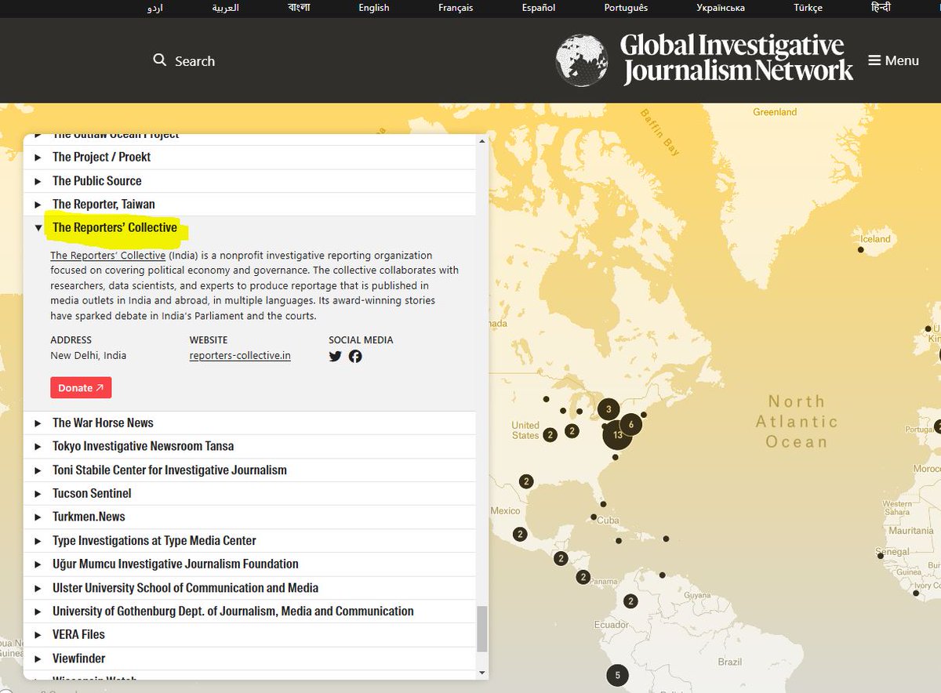Click the 'Brazil' map label
Viewport: 941px width, 693px height.
click(x=730, y=662)
